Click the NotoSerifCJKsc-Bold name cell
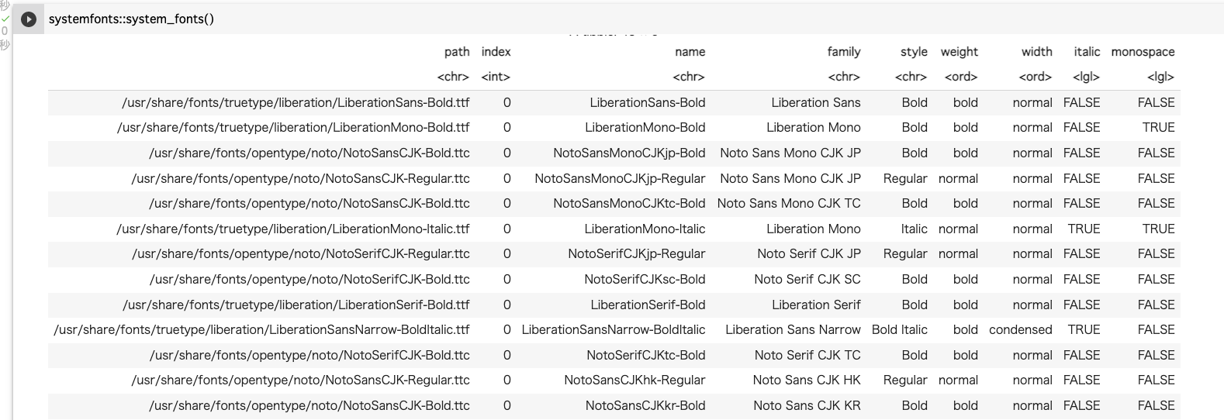The image size is (1224, 420). (x=645, y=279)
